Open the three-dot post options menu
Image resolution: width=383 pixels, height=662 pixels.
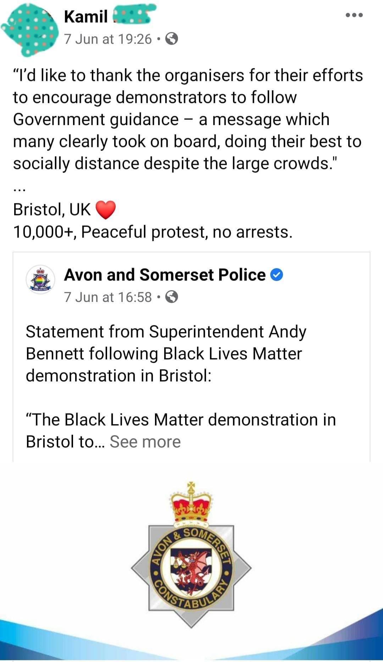pos(354,15)
